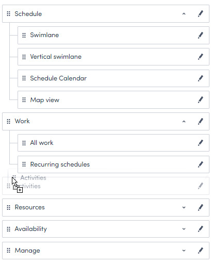The height and width of the screenshot is (265, 211).
Task: Expand the Availability section
Action: point(184,229)
